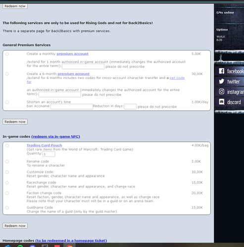Open the Twitter social link
Screen dimensions: 244x247
(x=230, y=82)
